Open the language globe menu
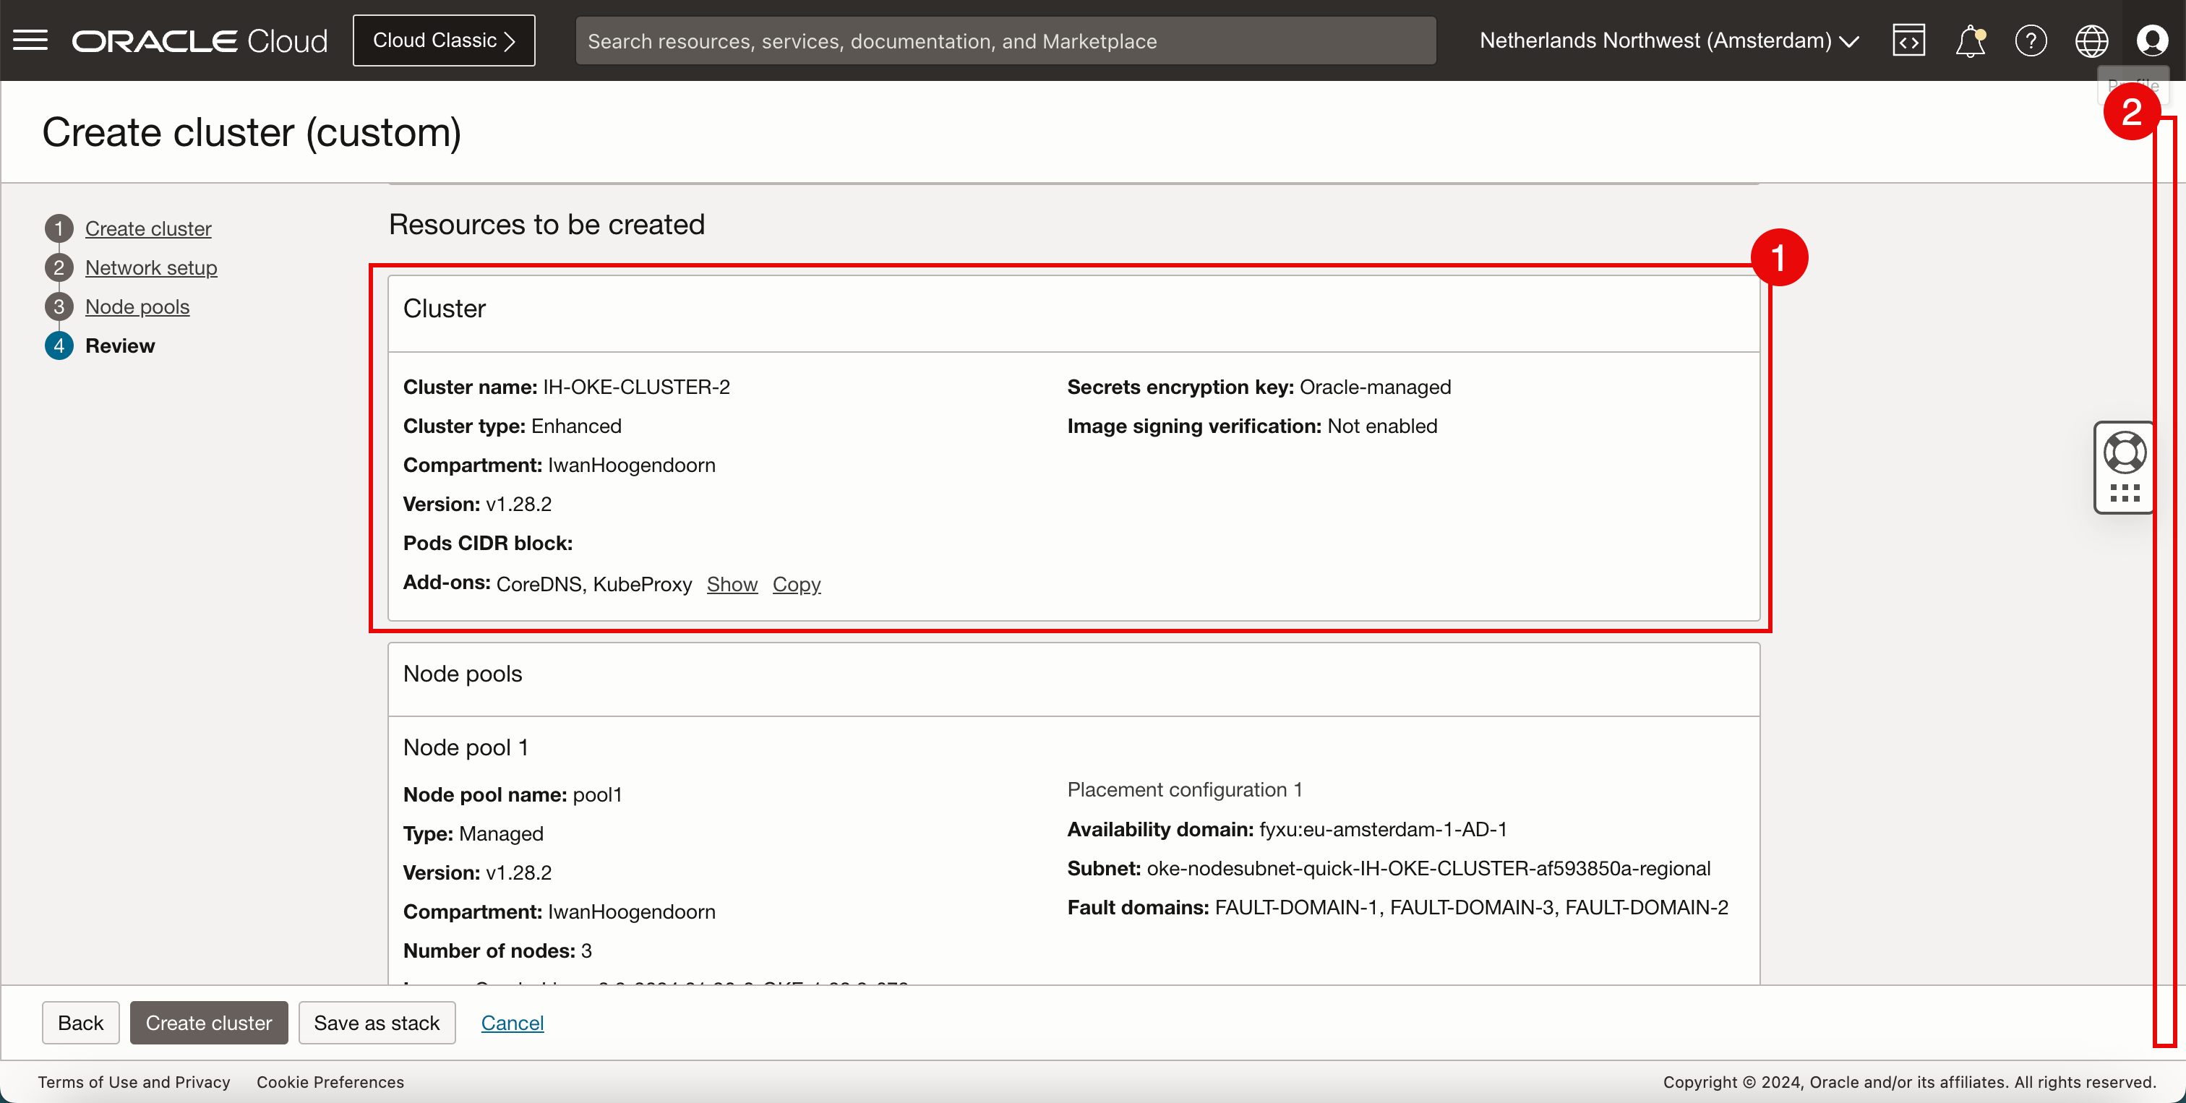 click(x=2091, y=40)
